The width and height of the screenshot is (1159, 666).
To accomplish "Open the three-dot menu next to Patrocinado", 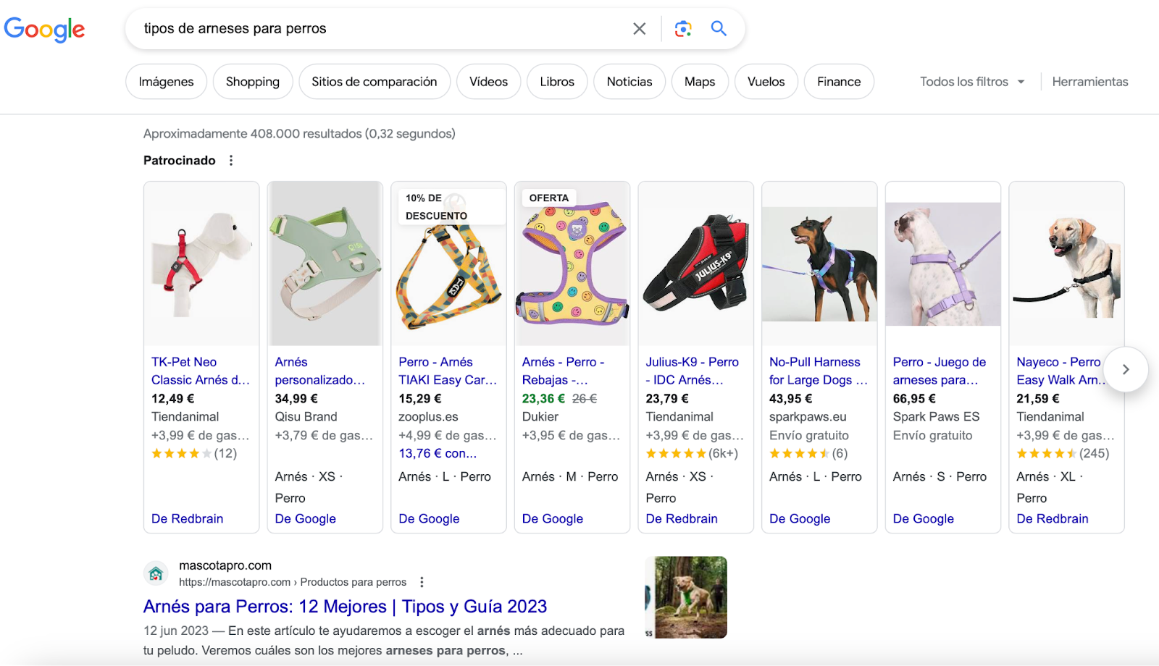I will [x=230, y=160].
